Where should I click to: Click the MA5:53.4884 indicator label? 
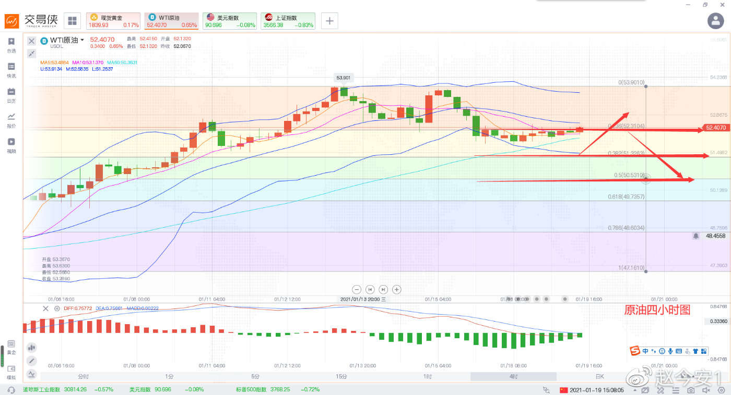[x=55, y=63]
